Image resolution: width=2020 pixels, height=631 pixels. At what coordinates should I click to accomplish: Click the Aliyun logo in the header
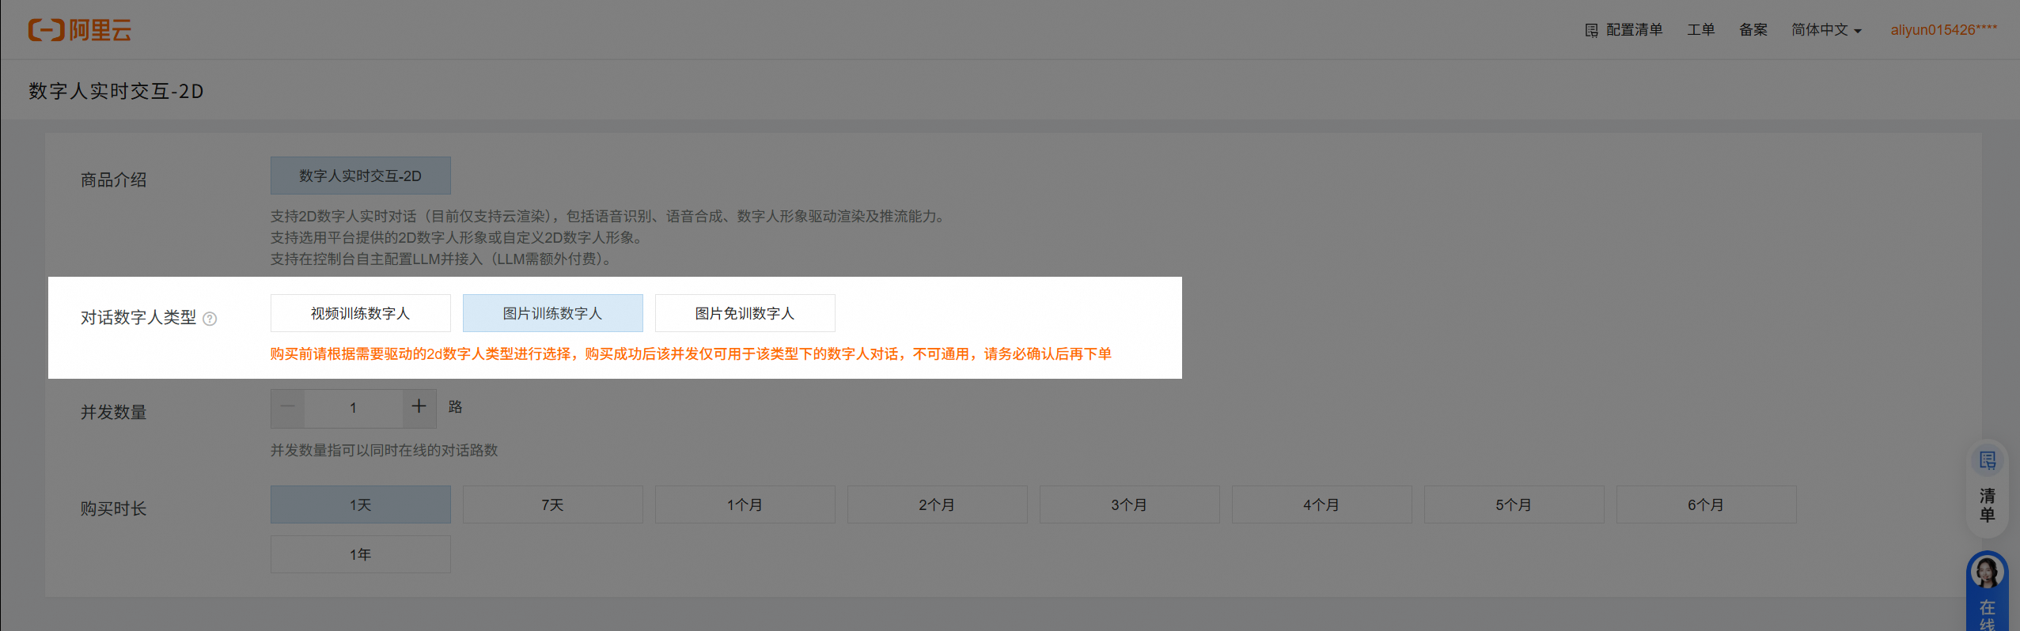click(x=79, y=30)
